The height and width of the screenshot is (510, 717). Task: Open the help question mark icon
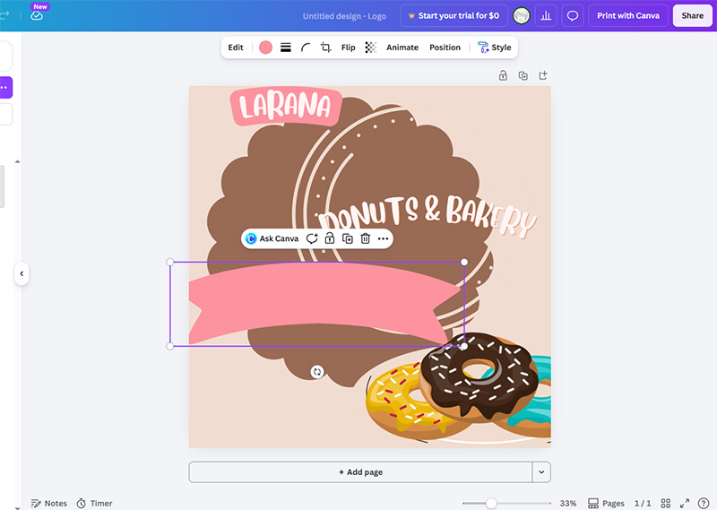(x=704, y=503)
